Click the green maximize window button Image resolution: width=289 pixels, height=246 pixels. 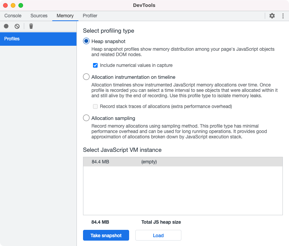coord(21,5)
